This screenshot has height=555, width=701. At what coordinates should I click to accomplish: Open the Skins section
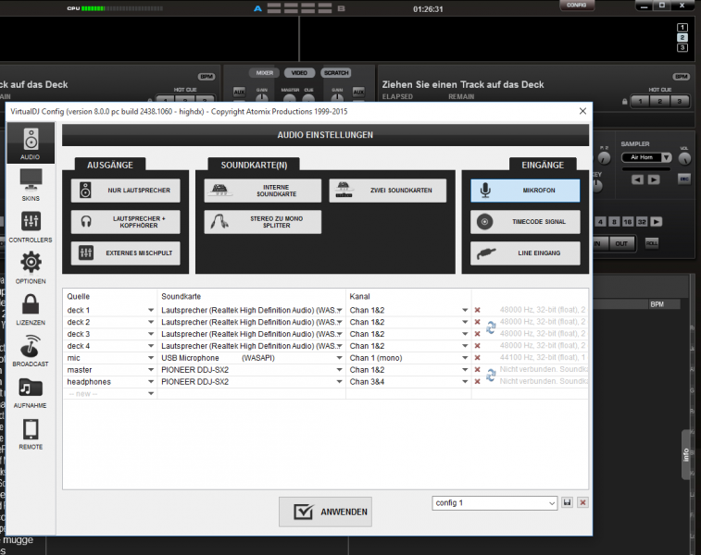point(31,185)
